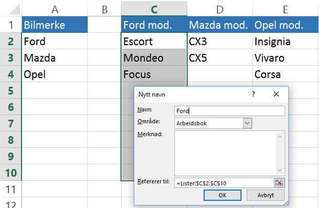Select the Mazda mod. header cell

(220, 25)
